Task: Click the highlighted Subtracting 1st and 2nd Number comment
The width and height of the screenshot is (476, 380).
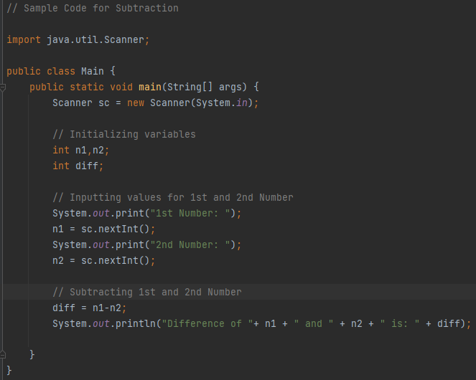Action: click(x=147, y=292)
